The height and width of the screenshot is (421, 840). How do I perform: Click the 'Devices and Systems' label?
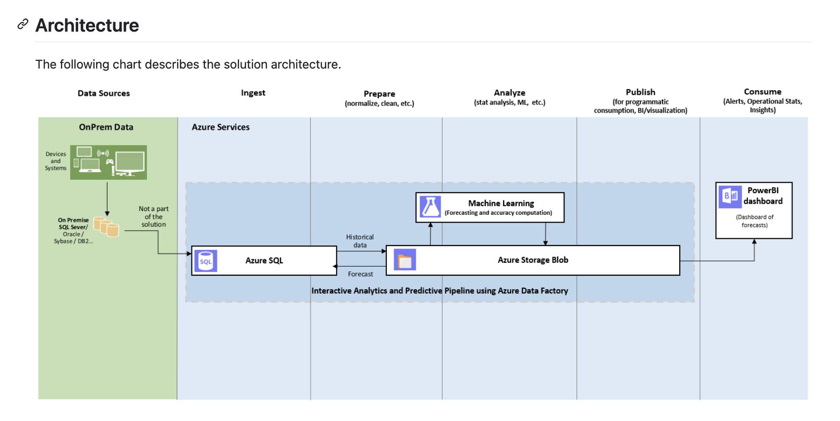point(56,161)
